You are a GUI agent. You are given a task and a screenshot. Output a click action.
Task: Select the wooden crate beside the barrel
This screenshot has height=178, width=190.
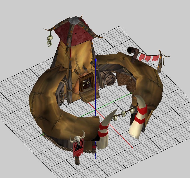tap(123, 79)
